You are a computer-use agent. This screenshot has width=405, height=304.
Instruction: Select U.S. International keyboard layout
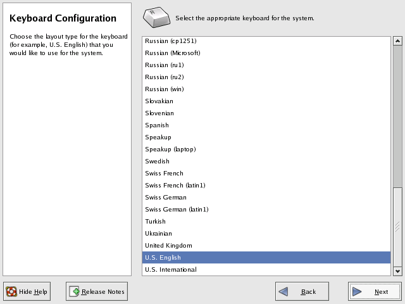point(171,270)
